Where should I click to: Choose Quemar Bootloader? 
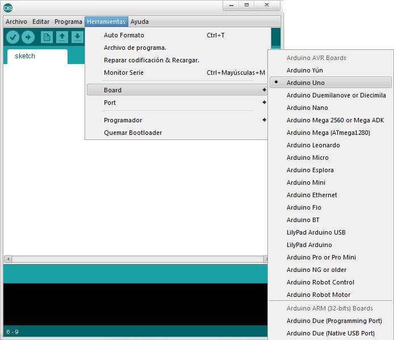(x=177, y=133)
